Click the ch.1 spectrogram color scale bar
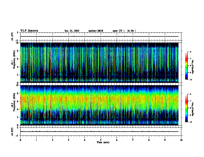 pos(186,66)
